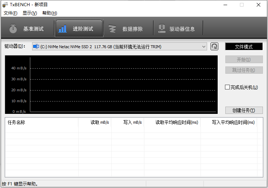
Task: Click the 20 mB/s axis label
Action: (x=19, y=90)
